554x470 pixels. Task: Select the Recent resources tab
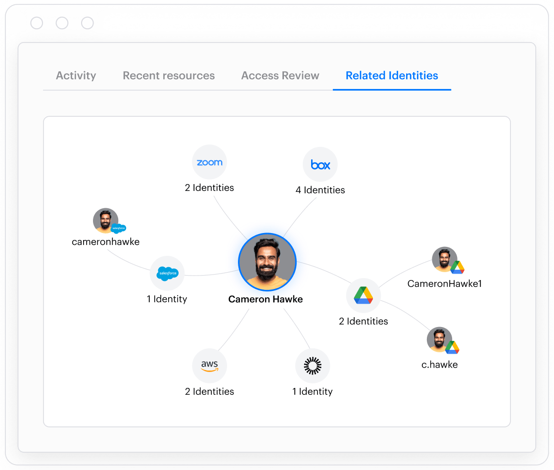[169, 76]
